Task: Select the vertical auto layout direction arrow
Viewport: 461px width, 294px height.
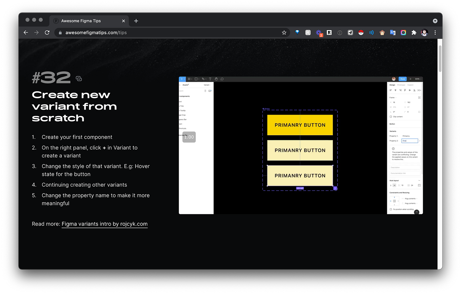Action: (x=391, y=185)
